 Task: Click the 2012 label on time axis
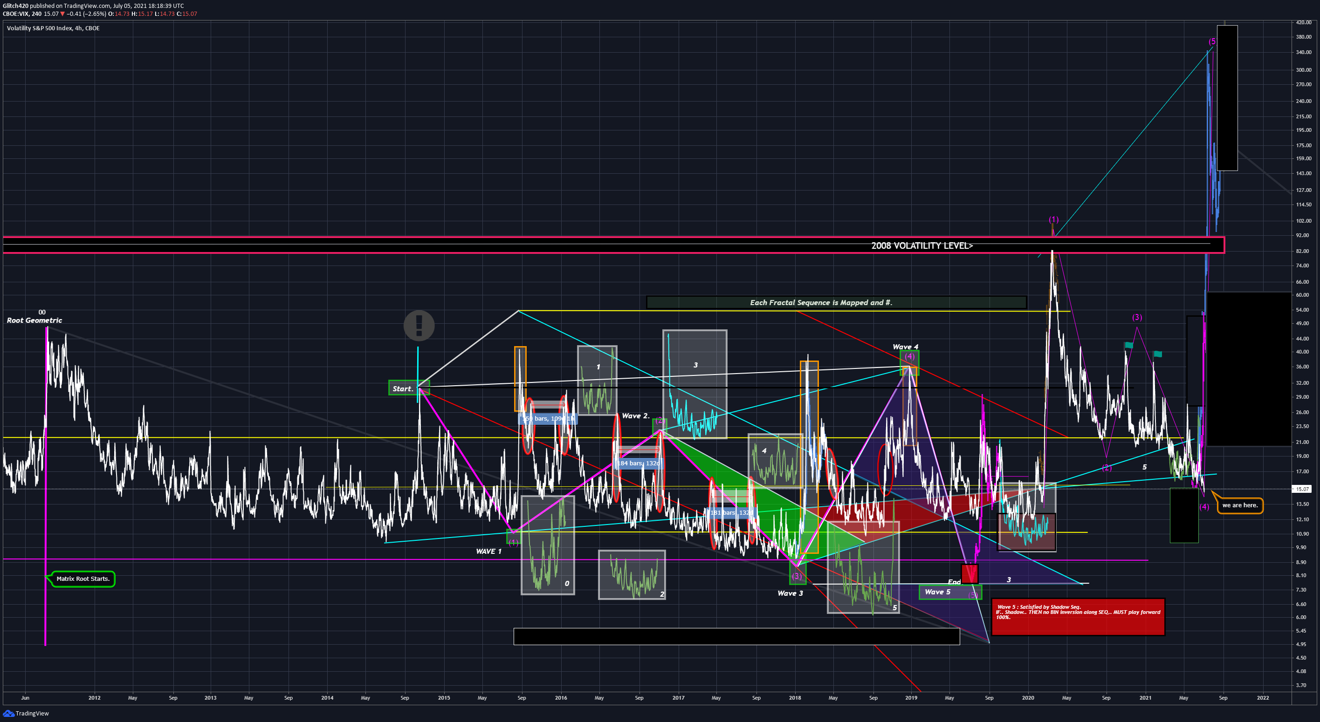[x=94, y=697]
